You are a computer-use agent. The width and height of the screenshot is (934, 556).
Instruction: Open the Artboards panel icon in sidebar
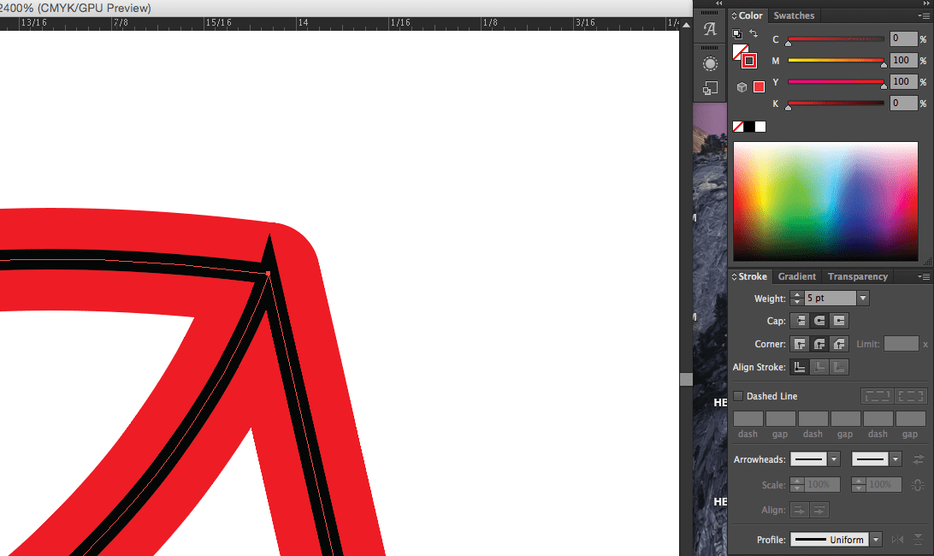coord(709,87)
